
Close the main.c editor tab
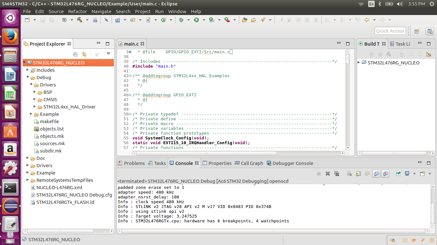coord(142,44)
